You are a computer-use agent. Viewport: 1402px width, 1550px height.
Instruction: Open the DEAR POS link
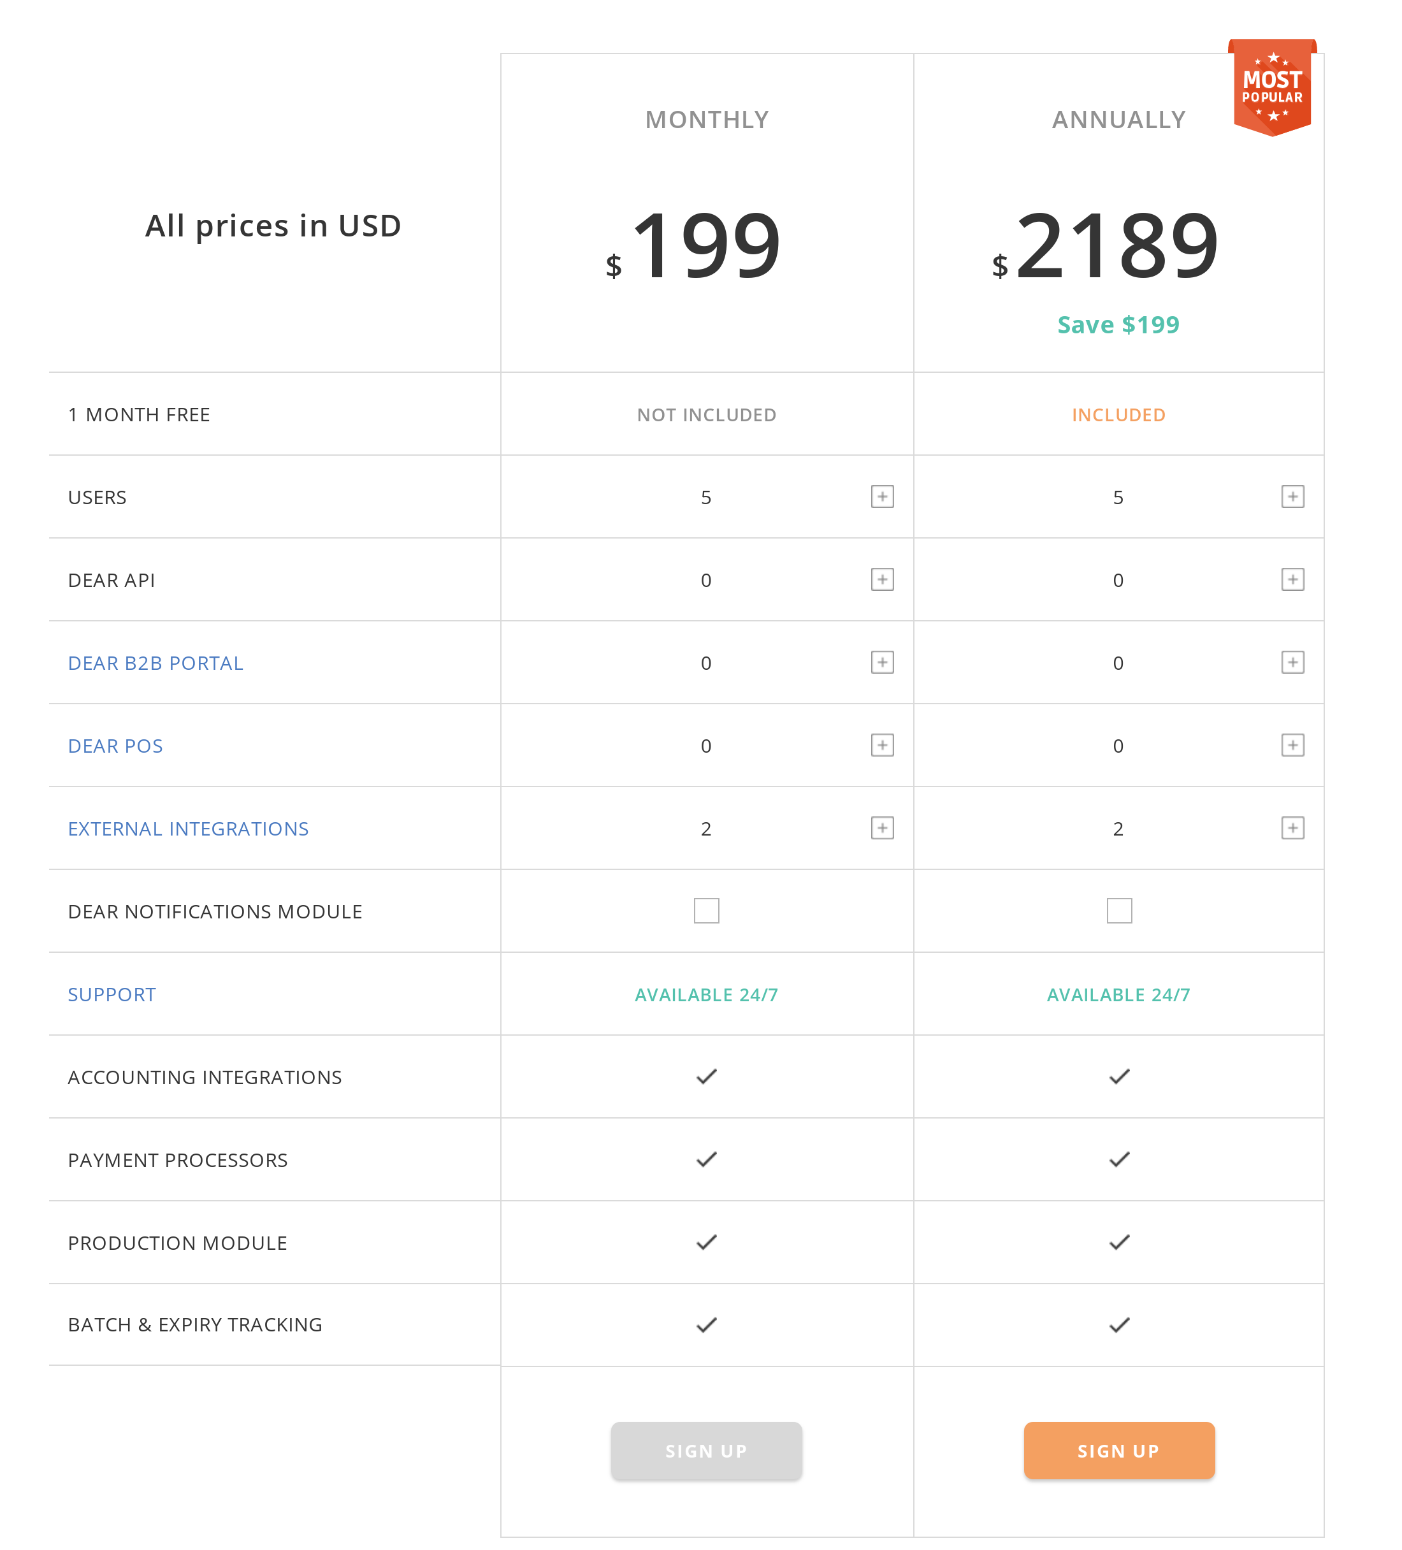point(115,745)
